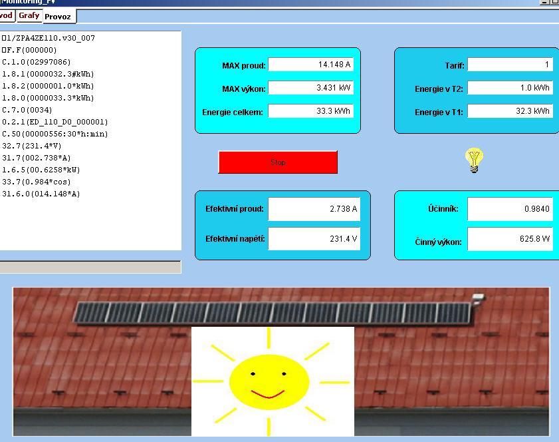Click log line 1.8.1(0000032.3#kWh)

tap(48, 75)
